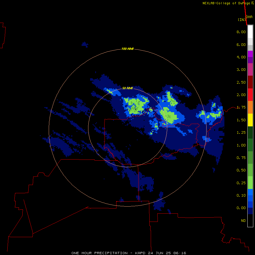255x255 pixels.
Task: Click the 0.10 scale label
Action: 241,195
